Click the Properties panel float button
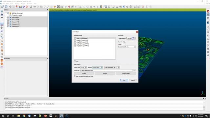Viewport: 210px width, 118px height. 47,58
